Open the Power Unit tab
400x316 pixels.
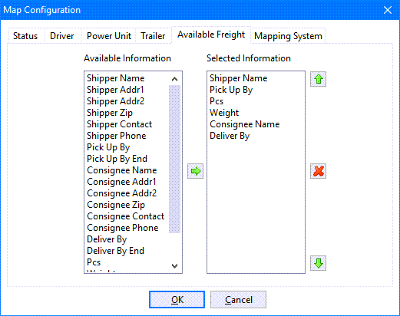pyautogui.click(x=109, y=36)
